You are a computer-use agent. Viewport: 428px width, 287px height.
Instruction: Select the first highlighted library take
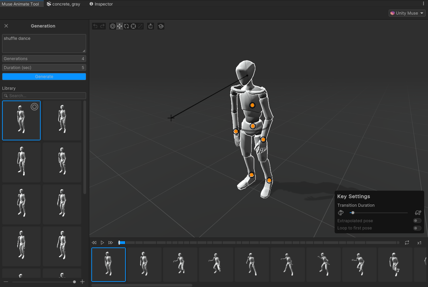point(21,120)
